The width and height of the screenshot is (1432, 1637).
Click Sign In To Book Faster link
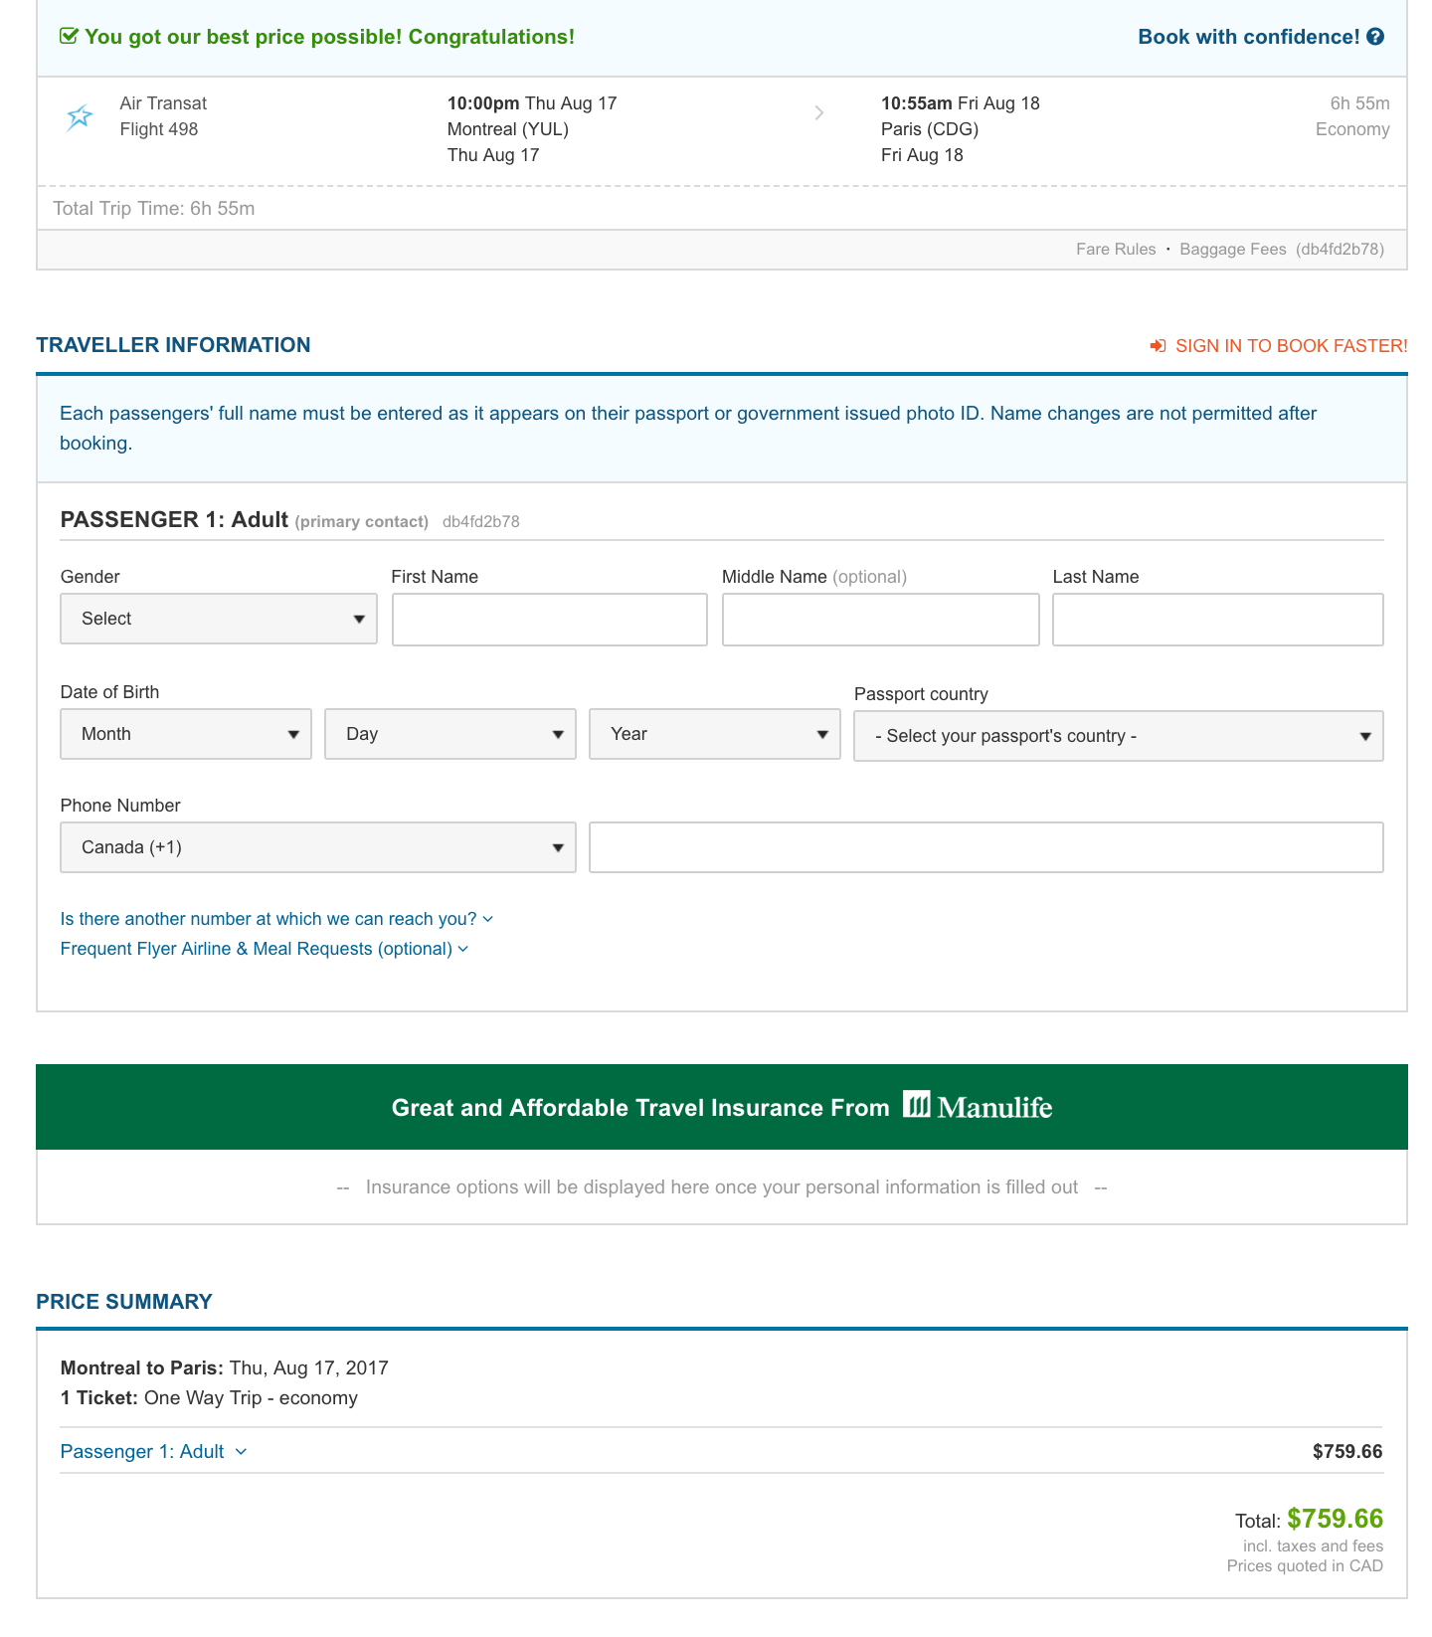tap(1291, 346)
